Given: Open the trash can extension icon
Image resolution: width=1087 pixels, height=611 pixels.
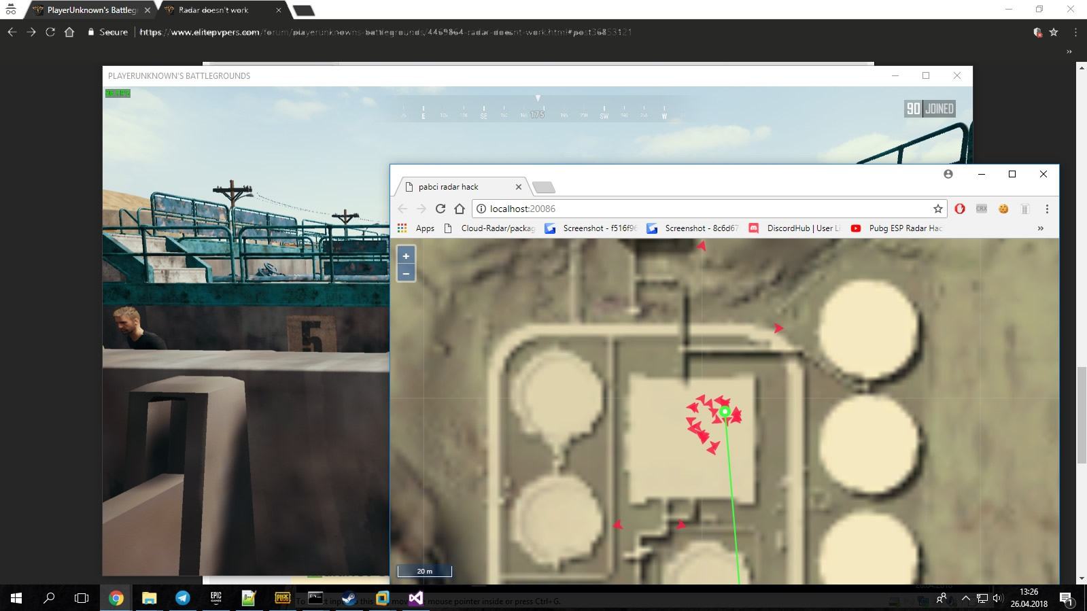Looking at the screenshot, I should (x=1025, y=209).
